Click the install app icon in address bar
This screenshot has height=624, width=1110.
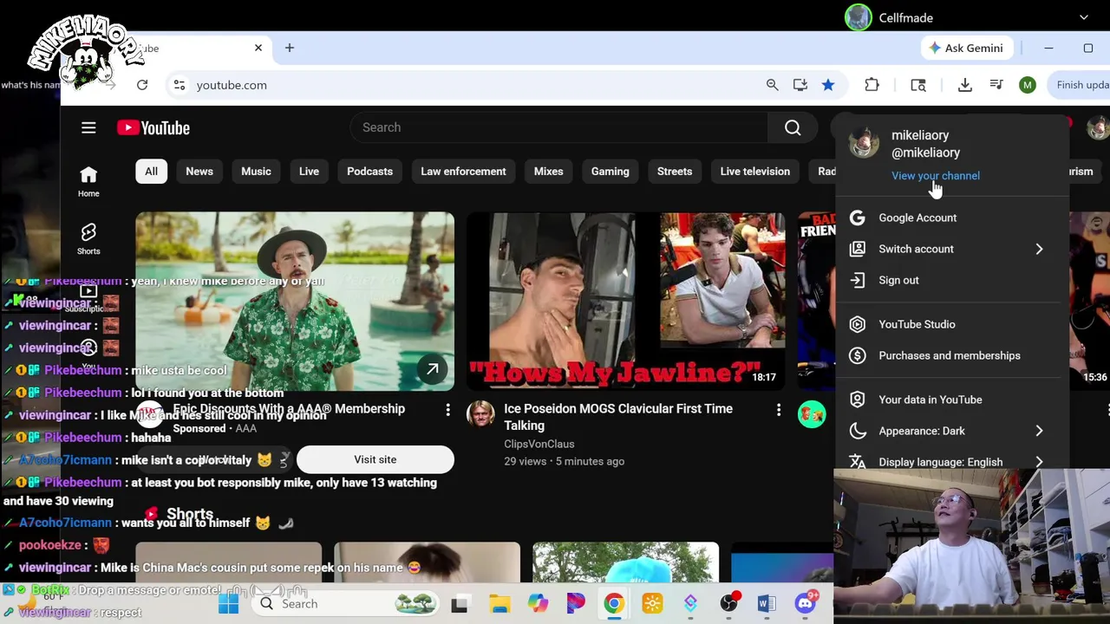click(800, 85)
